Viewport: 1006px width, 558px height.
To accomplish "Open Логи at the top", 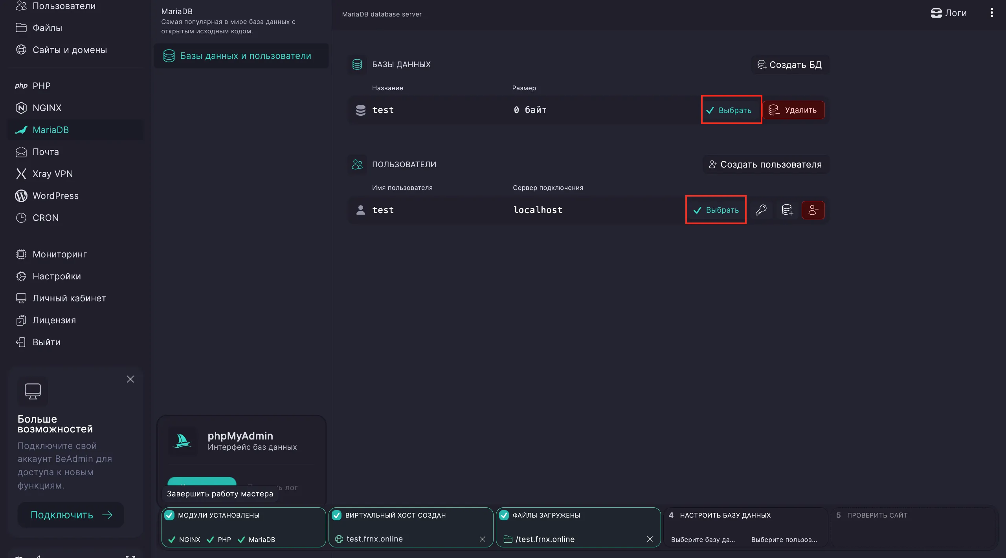I will tap(949, 13).
